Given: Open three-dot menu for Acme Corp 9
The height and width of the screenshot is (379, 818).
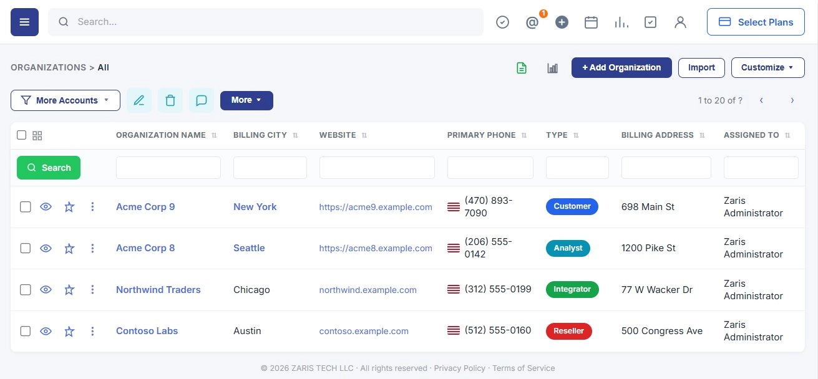Looking at the screenshot, I should [x=92, y=207].
